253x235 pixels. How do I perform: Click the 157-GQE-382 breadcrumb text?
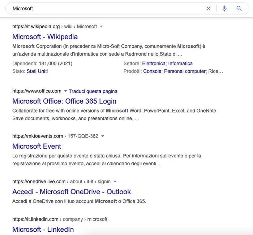(83, 136)
